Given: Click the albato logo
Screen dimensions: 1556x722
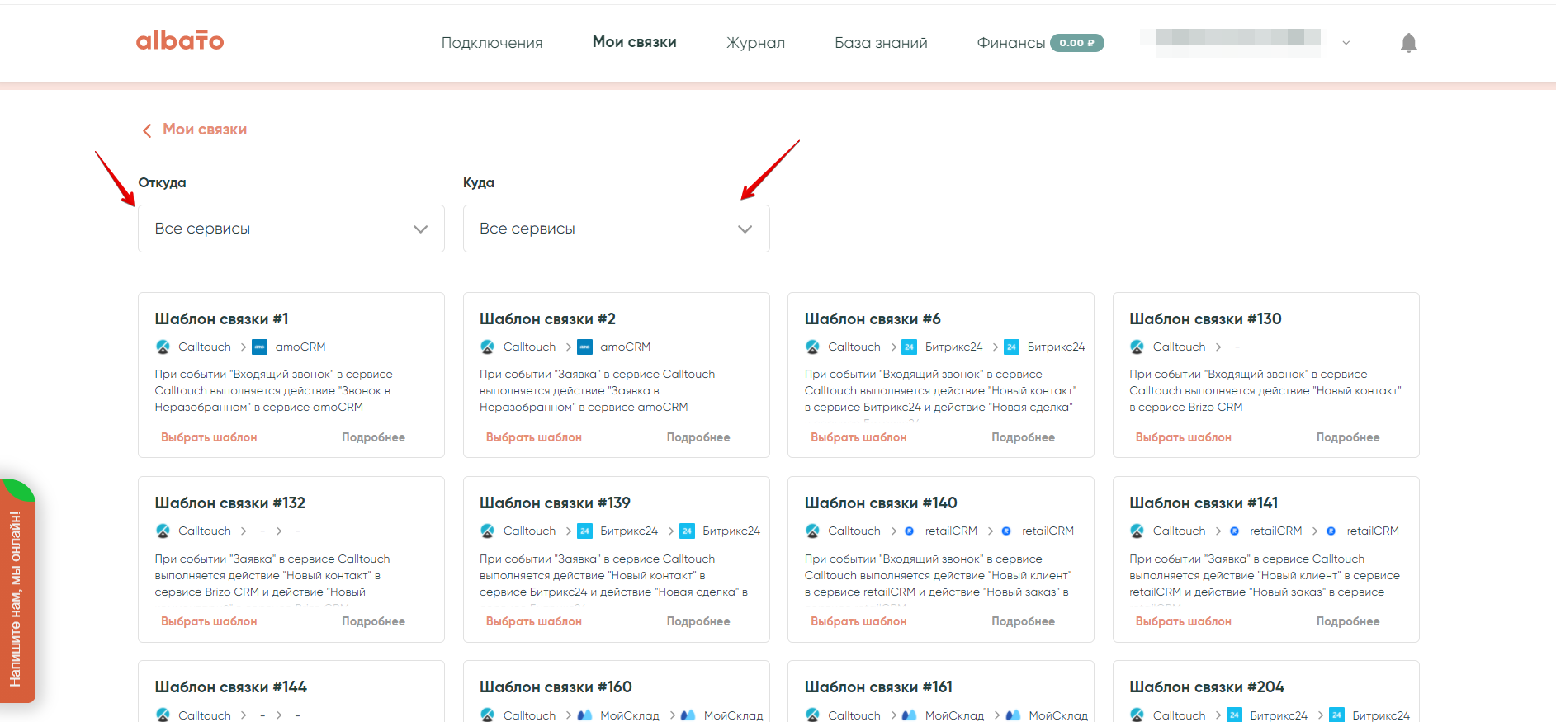Looking at the screenshot, I should pyautogui.click(x=180, y=40).
